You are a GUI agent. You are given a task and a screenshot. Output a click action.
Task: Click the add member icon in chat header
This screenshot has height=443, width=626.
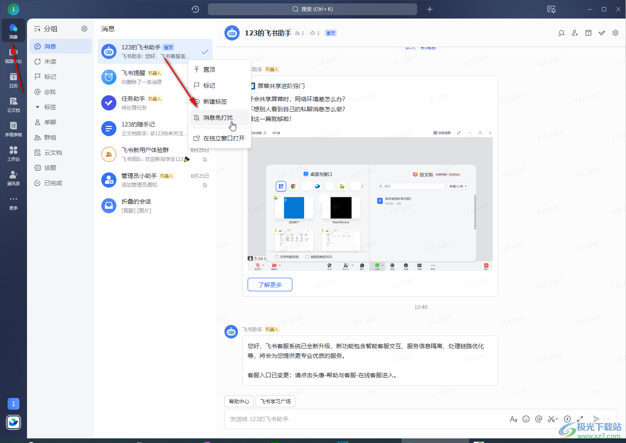point(575,33)
